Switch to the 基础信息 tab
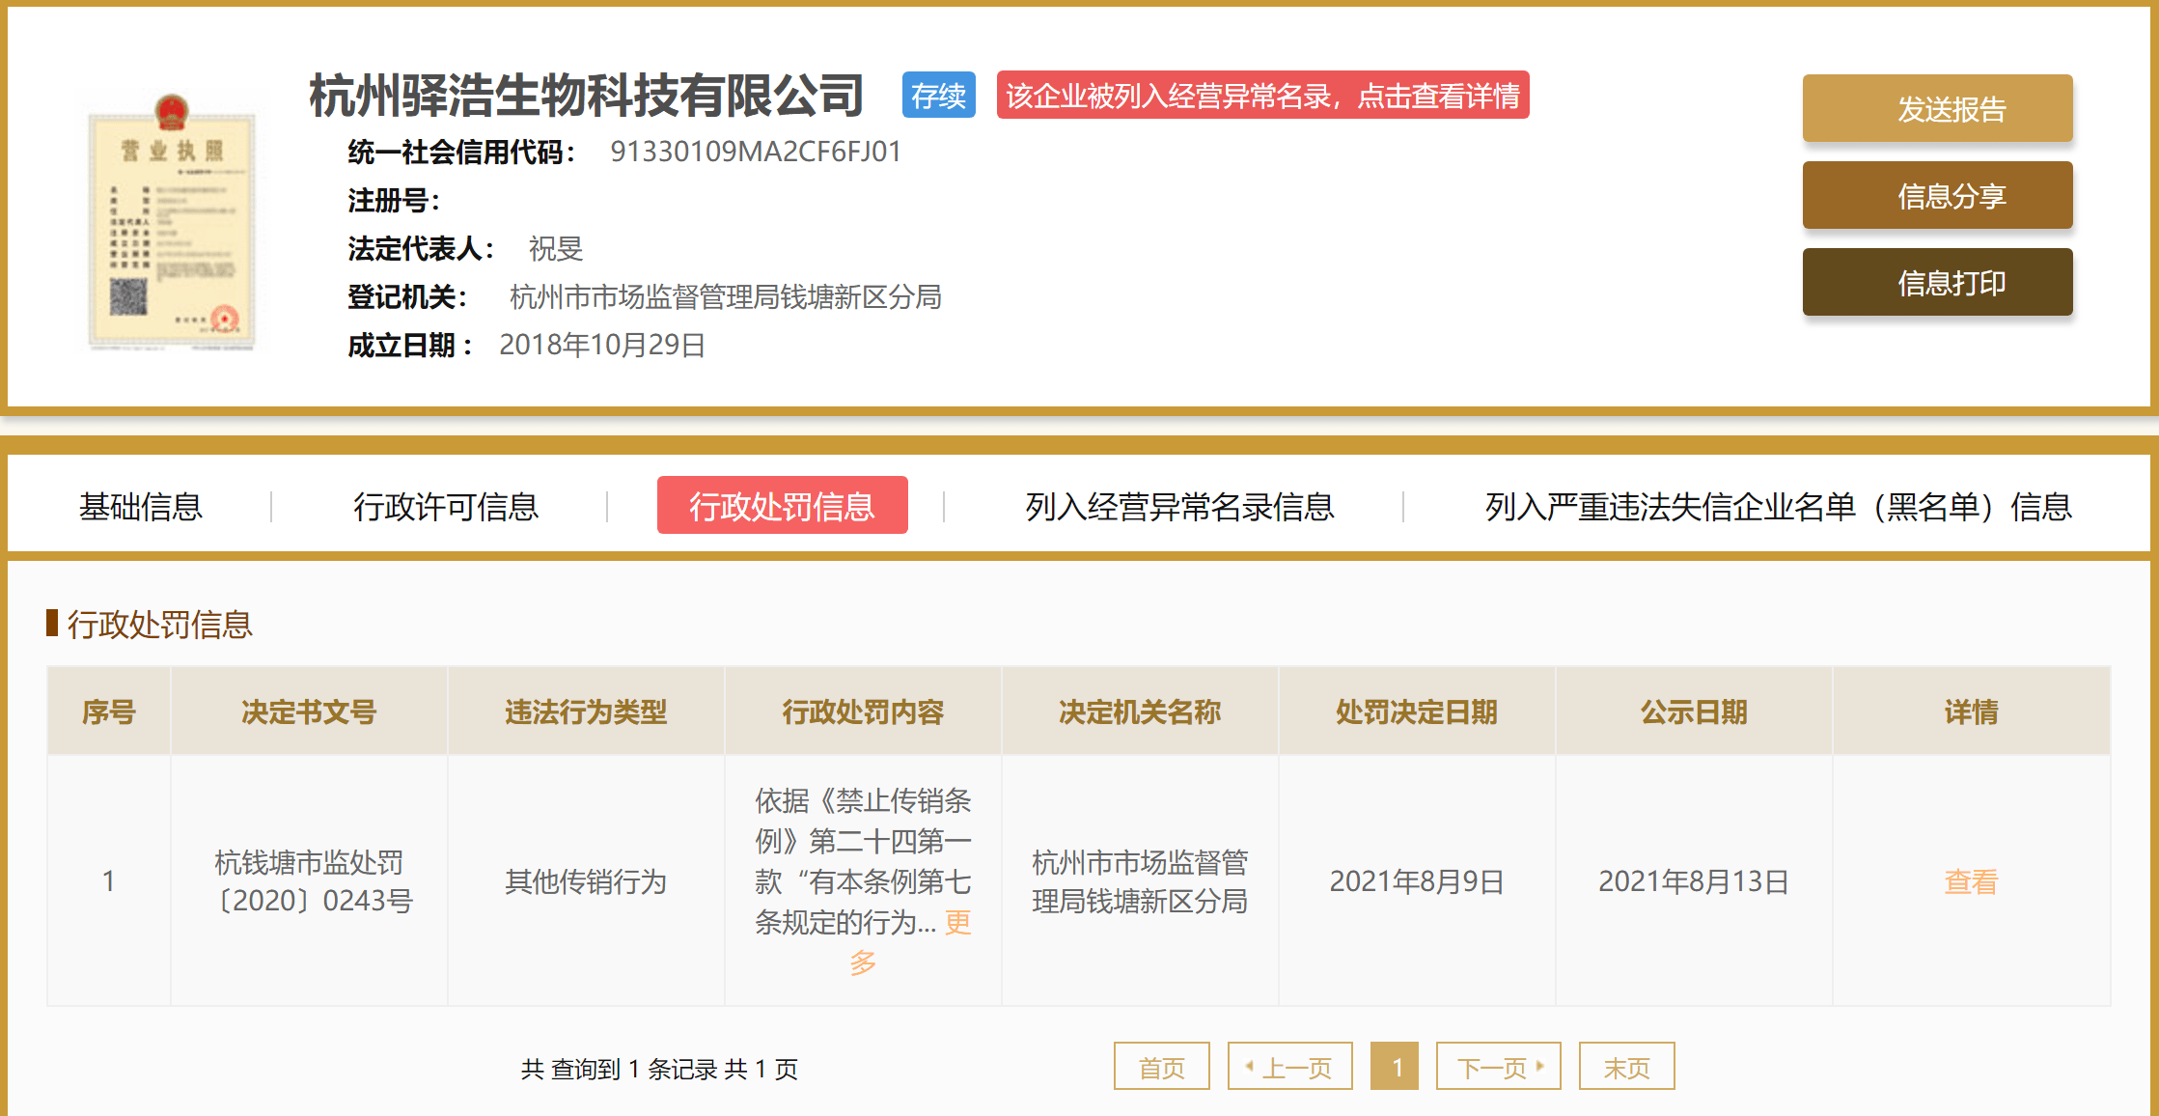Screen dimensions: 2159x1116 point(141,506)
